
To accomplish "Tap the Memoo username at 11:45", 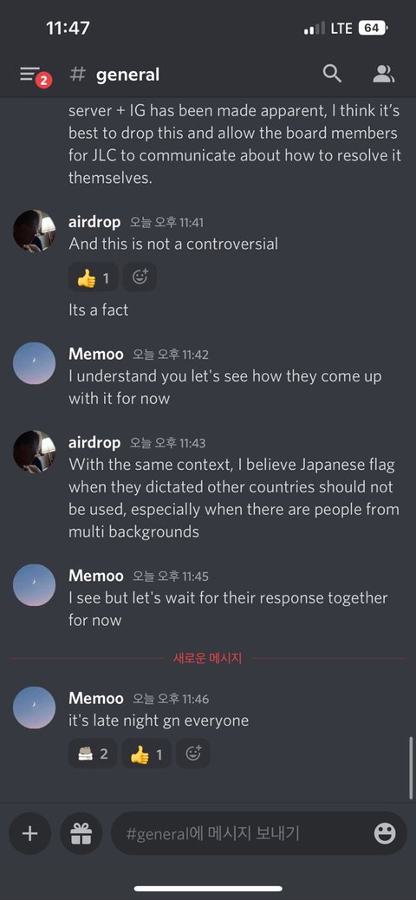I will click(96, 575).
